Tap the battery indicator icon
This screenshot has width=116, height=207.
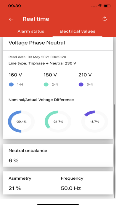pyautogui.click(x=107, y=6)
